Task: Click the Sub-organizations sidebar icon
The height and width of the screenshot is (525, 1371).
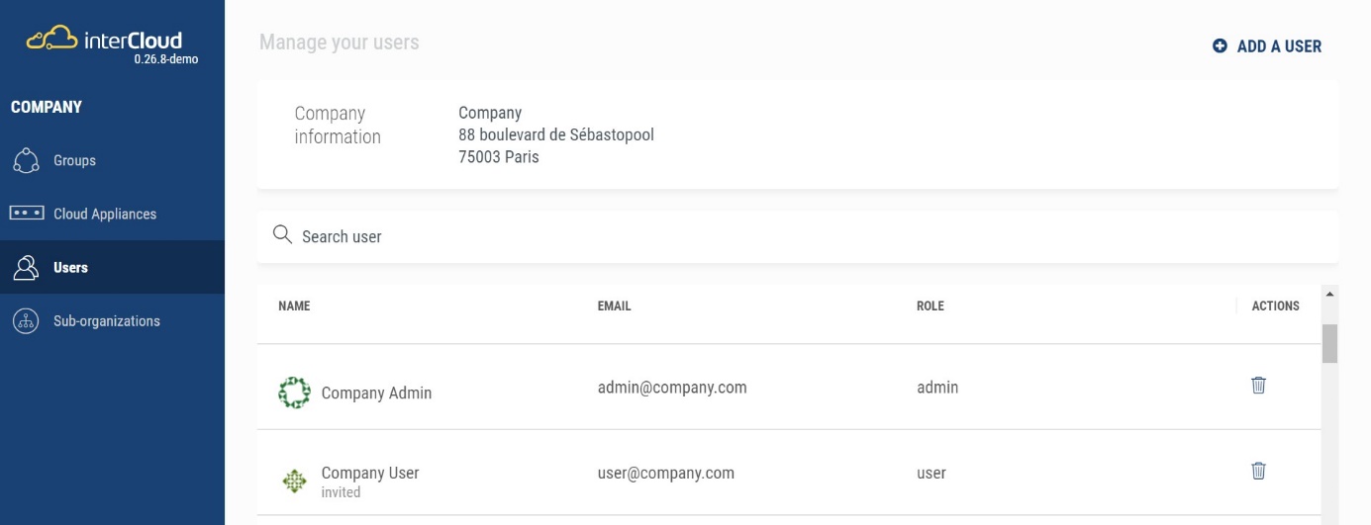Action: [x=26, y=321]
